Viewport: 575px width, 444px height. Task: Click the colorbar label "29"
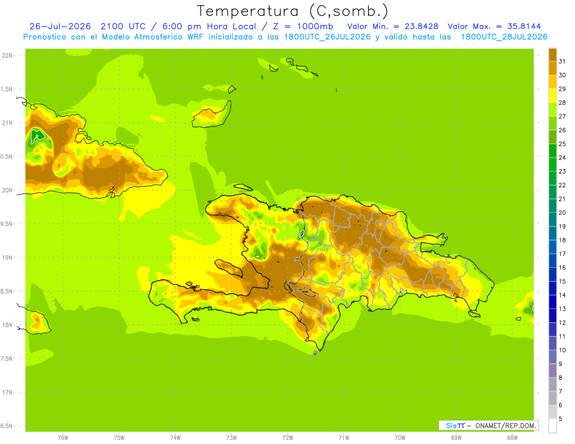562,89
